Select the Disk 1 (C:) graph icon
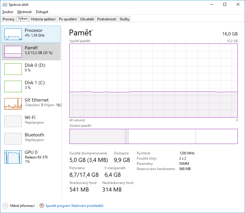The width and height of the screenshot is (245, 213). tap(13, 86)
